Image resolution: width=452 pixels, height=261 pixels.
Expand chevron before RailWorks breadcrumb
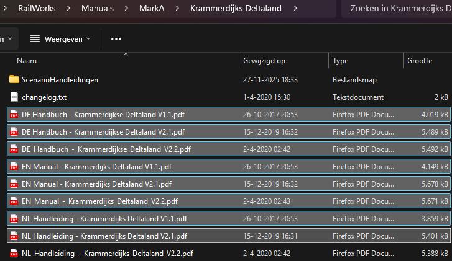coord(5,8)
